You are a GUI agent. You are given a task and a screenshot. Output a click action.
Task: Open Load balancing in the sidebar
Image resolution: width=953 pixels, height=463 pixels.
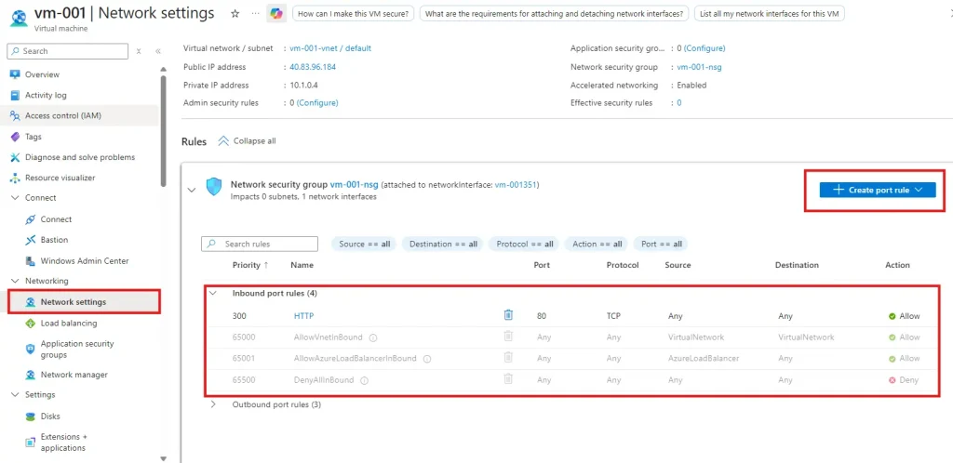[x=68, y=324]
